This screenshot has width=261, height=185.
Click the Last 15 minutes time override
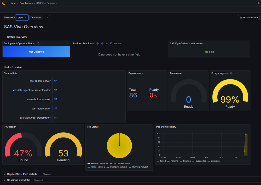coord(113,44)
